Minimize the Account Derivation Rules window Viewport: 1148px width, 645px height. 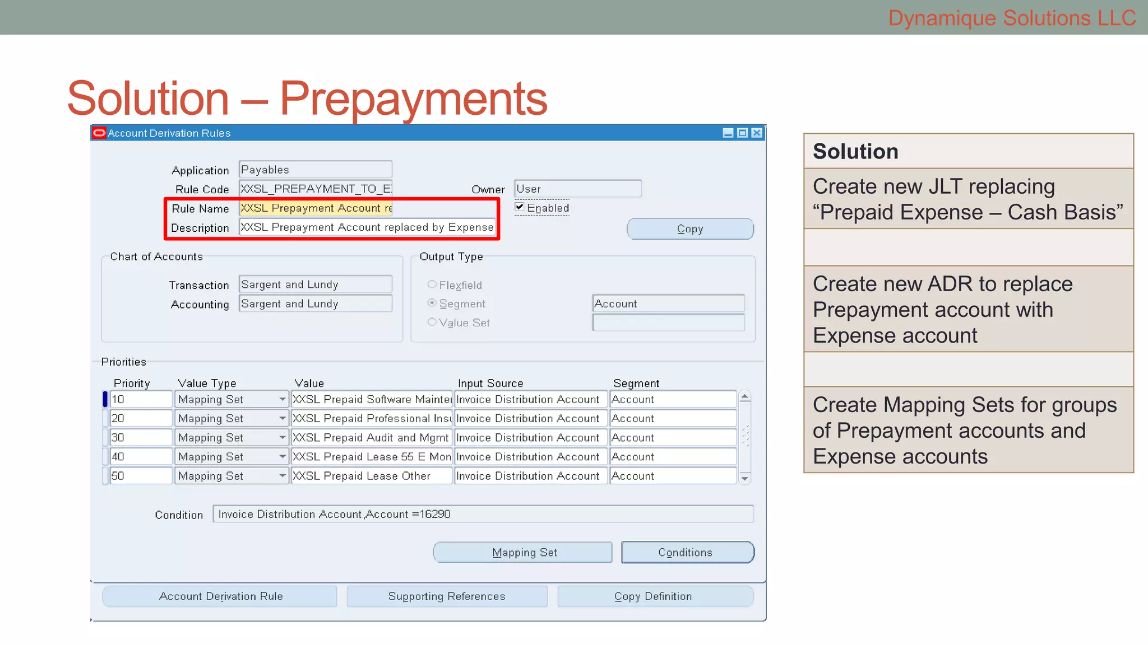pos(728,133)
